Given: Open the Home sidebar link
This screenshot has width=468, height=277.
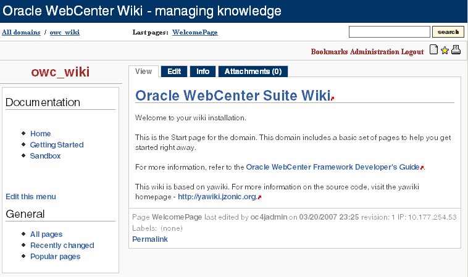Looking at the screenshot, I should (x=41, y=134).
